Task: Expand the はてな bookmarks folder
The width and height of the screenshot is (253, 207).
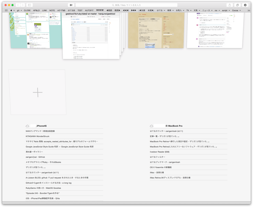Action: tap(161, 10)
